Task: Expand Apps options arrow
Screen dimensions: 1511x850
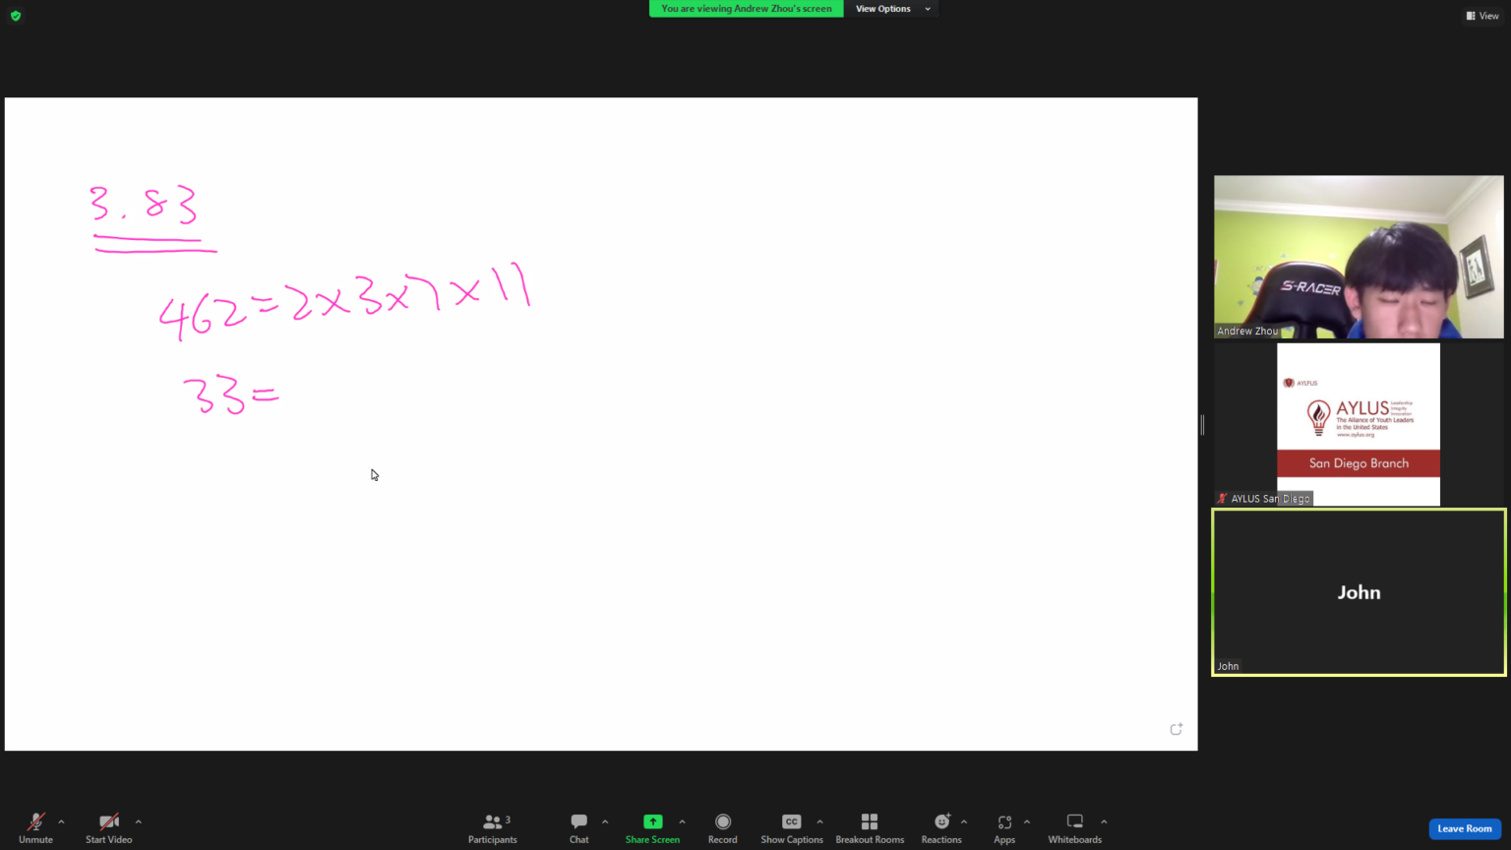Action: pos(1027,821)
